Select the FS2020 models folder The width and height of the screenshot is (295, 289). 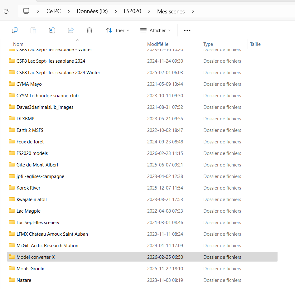pos(142,153)
